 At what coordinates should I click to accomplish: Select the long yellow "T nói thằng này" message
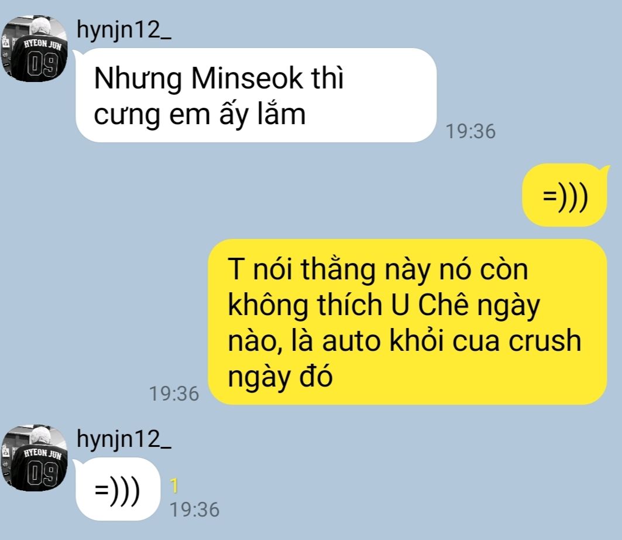click(x=407, y=322)
